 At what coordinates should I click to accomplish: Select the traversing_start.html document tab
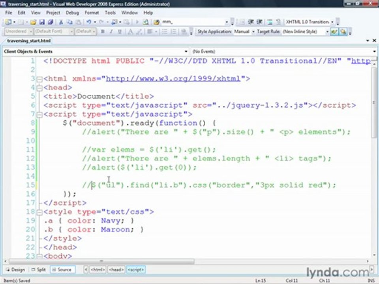coord(29,41)
